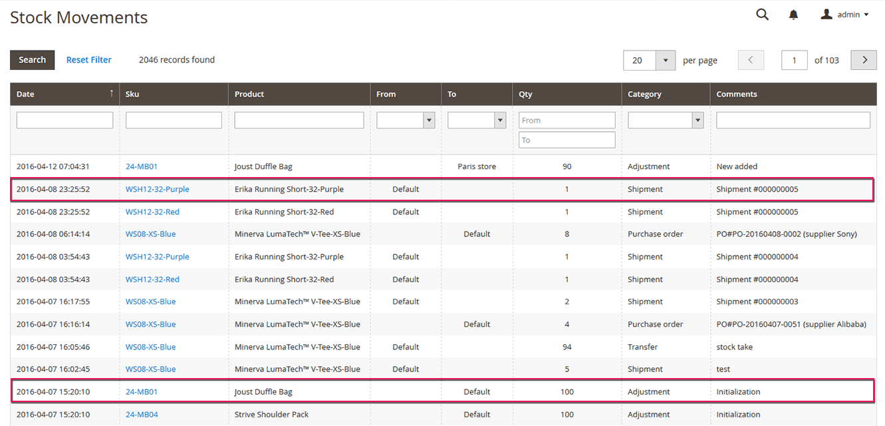This screenshot has height=426, width=885.
Task: Click the Qty From filter field
Action: click(567, 120)
